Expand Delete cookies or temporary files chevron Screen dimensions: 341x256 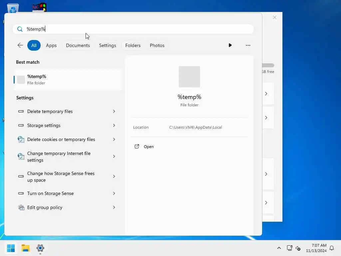pos(114,139)
